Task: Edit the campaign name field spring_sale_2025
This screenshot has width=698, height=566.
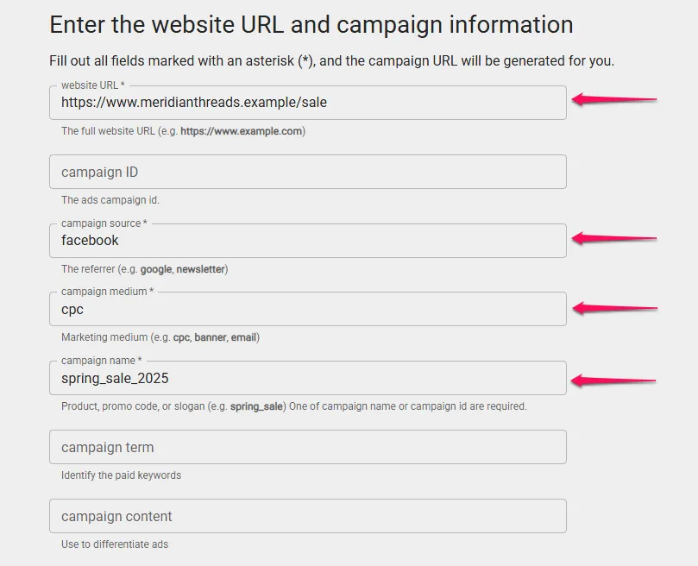Action: pyautogui.click(x=307, y=378)
